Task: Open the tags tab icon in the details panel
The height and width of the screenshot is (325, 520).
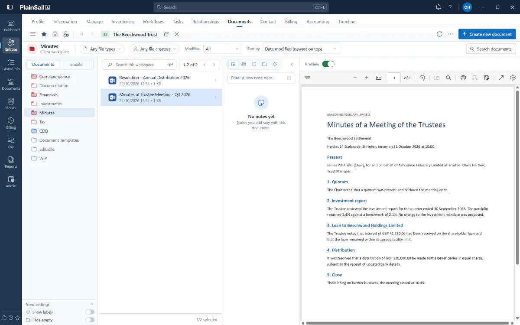Action: 275,64
